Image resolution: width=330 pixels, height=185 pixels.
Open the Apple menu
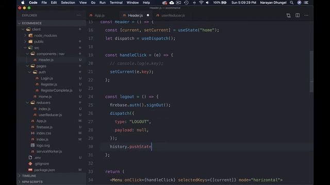(23, 3)
